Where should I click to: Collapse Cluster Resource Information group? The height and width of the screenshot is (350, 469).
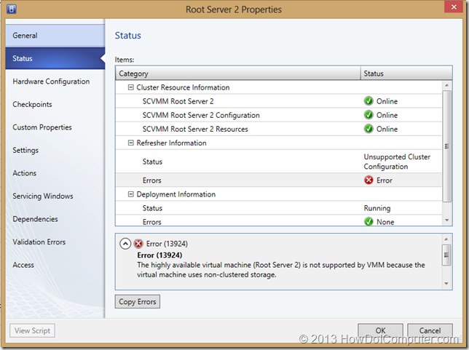pos(130,87)
